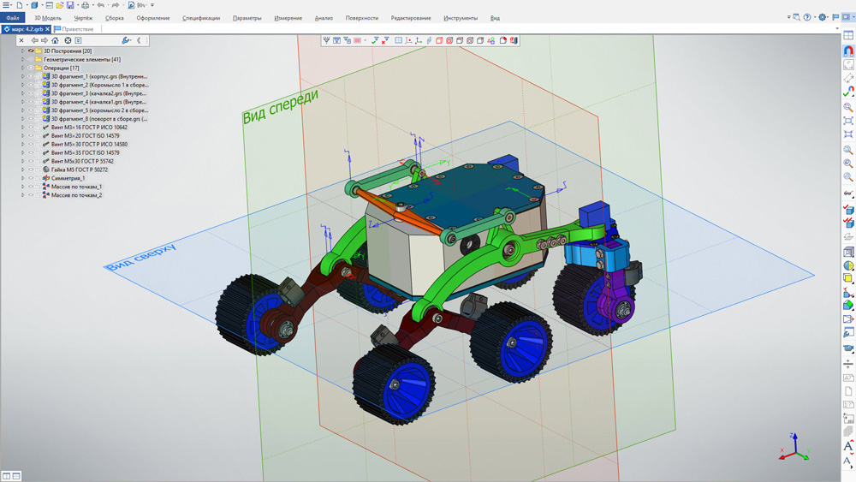Click the Print icon in quick access toolbar

(85, 5)
